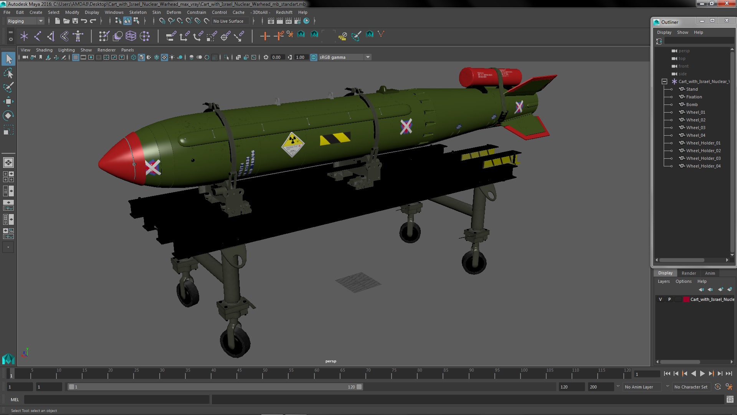Switch to the Anim layer tab
Image resolution: width=737 pixels, height=415 pixels.
click(710, 273)
